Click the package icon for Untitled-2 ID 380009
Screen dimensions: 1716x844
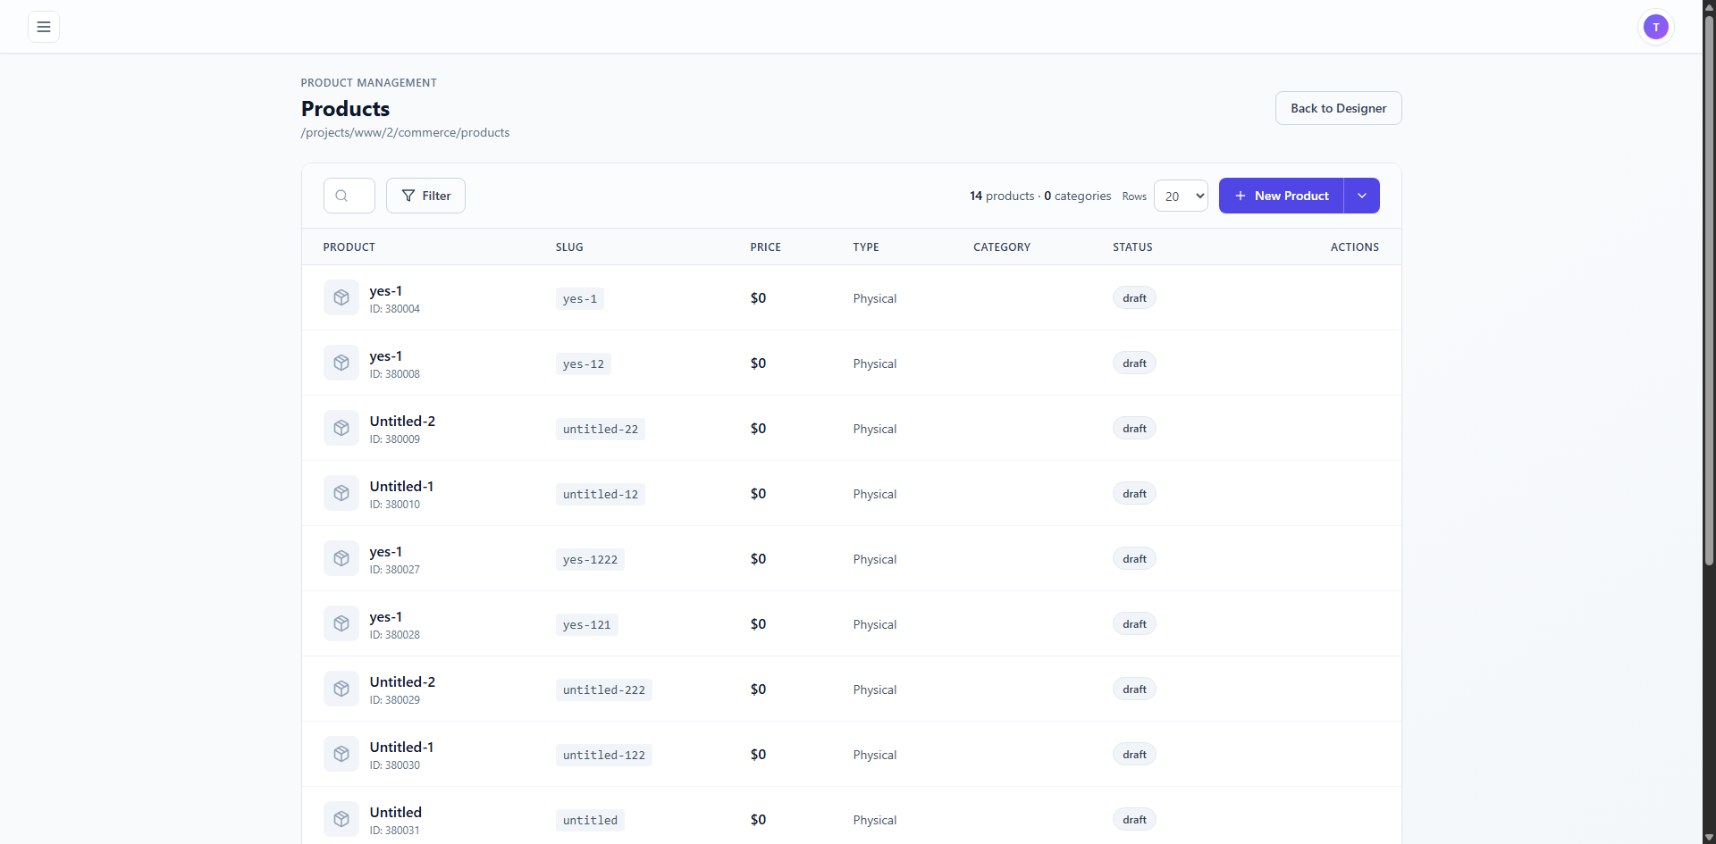(x=341, y=429)
